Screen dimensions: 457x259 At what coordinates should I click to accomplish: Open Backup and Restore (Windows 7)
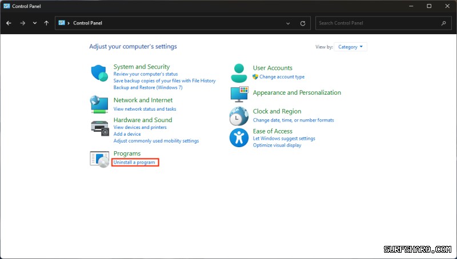[x=147, y=88]
